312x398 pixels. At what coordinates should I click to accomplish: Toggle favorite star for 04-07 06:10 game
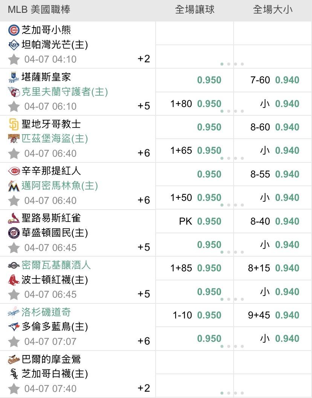click(14, 106)
